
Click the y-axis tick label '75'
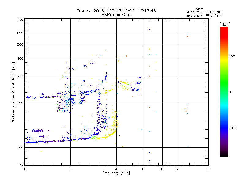pyautogui.click(x=21, y=164)
